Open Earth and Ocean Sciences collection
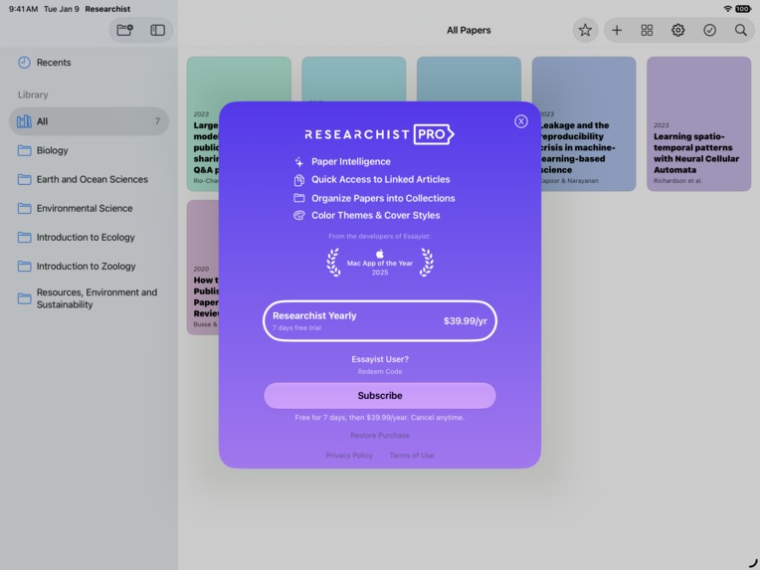 89,179
